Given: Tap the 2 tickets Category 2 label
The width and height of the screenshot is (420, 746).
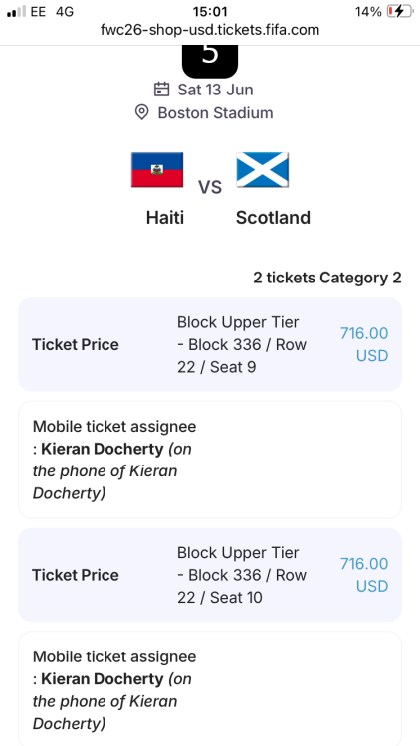Looking at the screenshot, I should coord(327,278).
